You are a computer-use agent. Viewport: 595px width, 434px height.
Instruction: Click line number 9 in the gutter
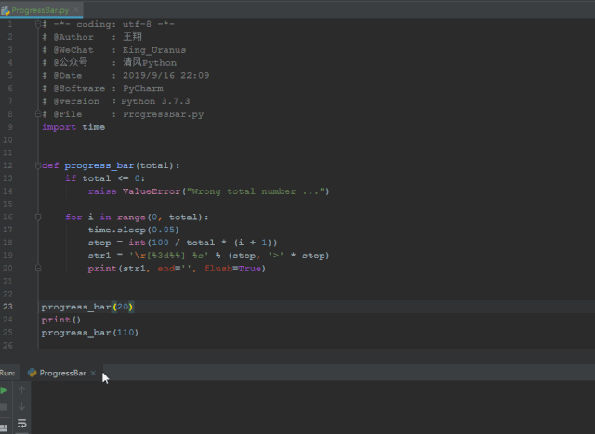10,127
